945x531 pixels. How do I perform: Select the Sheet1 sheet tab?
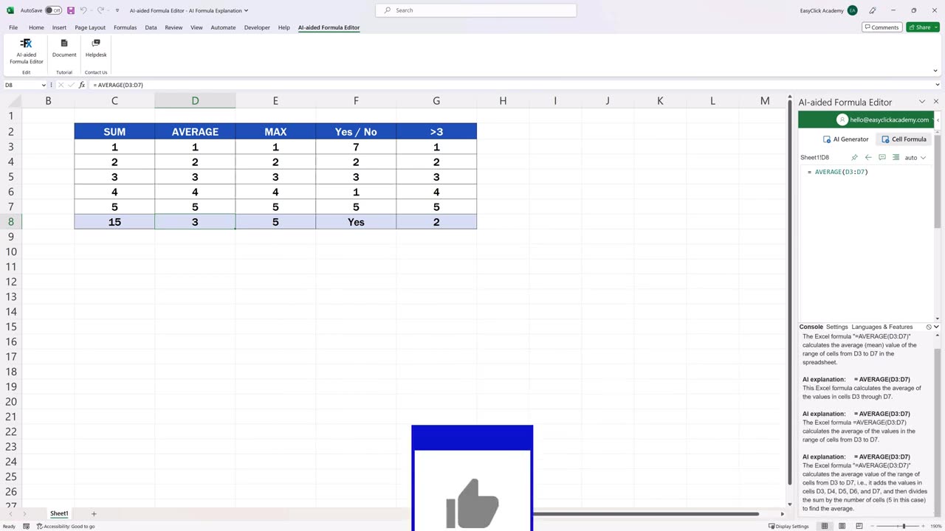coord(59,513)
